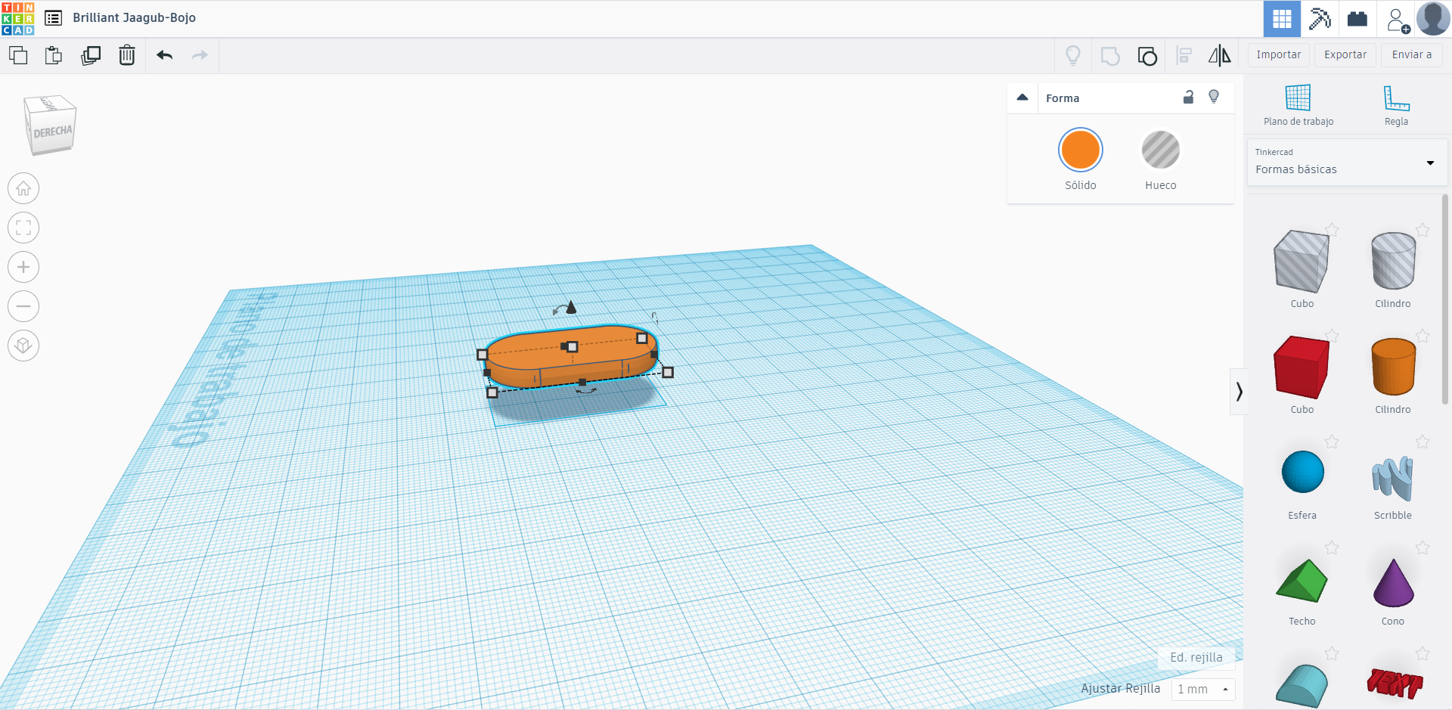
Task: Click the Tinkercad logo
Action: (18, 18)
